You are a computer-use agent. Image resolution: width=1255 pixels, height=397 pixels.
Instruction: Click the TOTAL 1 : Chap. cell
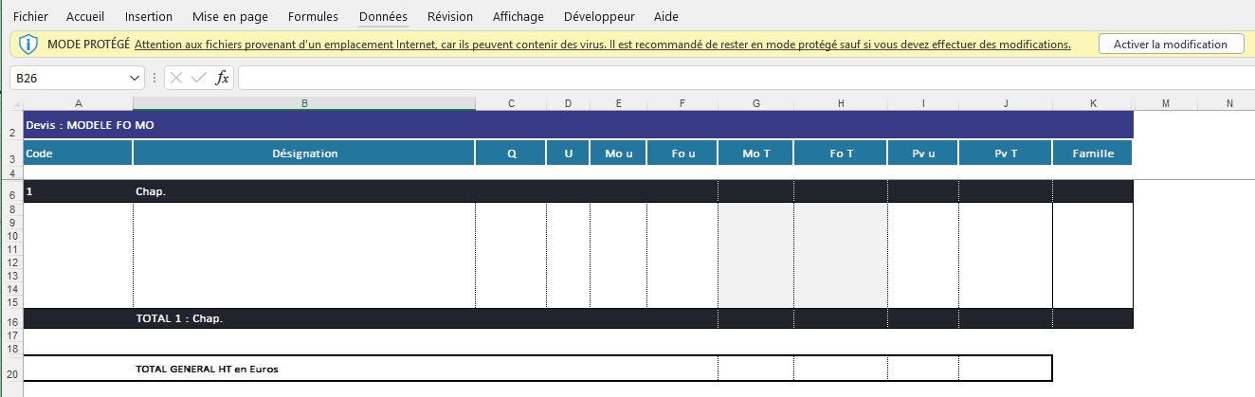click(x=304, y=319)
